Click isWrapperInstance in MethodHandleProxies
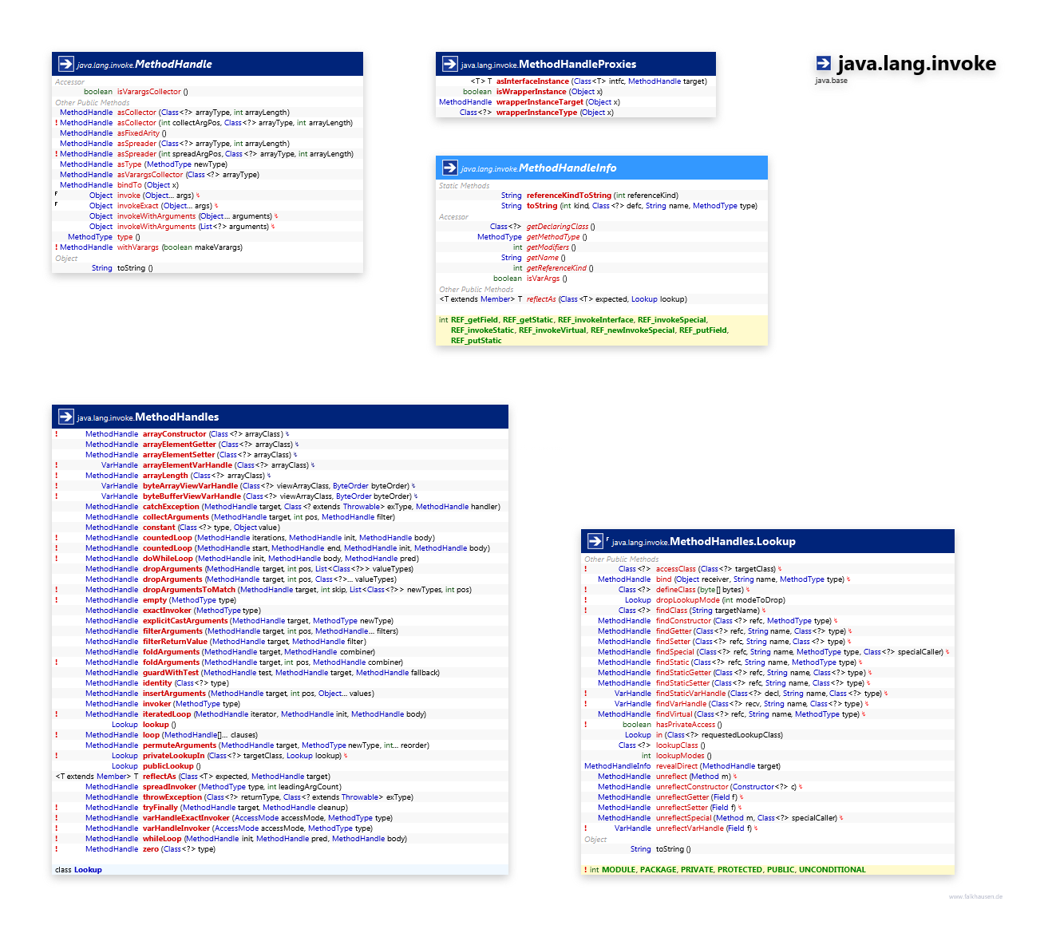This screenshot has width=1048, height=933. (x=531, y=92)
